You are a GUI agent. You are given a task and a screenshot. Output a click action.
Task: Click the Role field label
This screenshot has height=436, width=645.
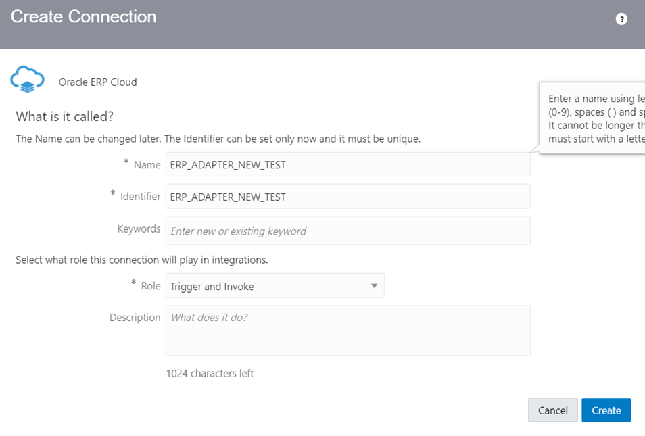tap(151, 286)
